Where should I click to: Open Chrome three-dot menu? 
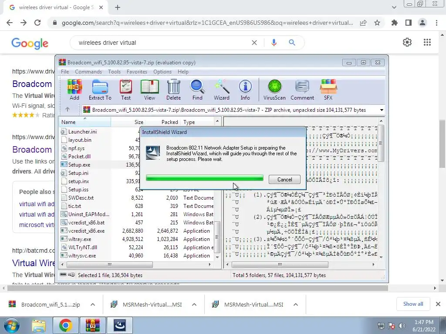[x=436, y=23]
